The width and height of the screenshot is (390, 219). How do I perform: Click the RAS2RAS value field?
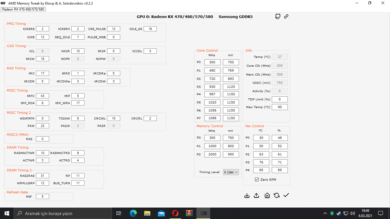click(x=43, y=176)
